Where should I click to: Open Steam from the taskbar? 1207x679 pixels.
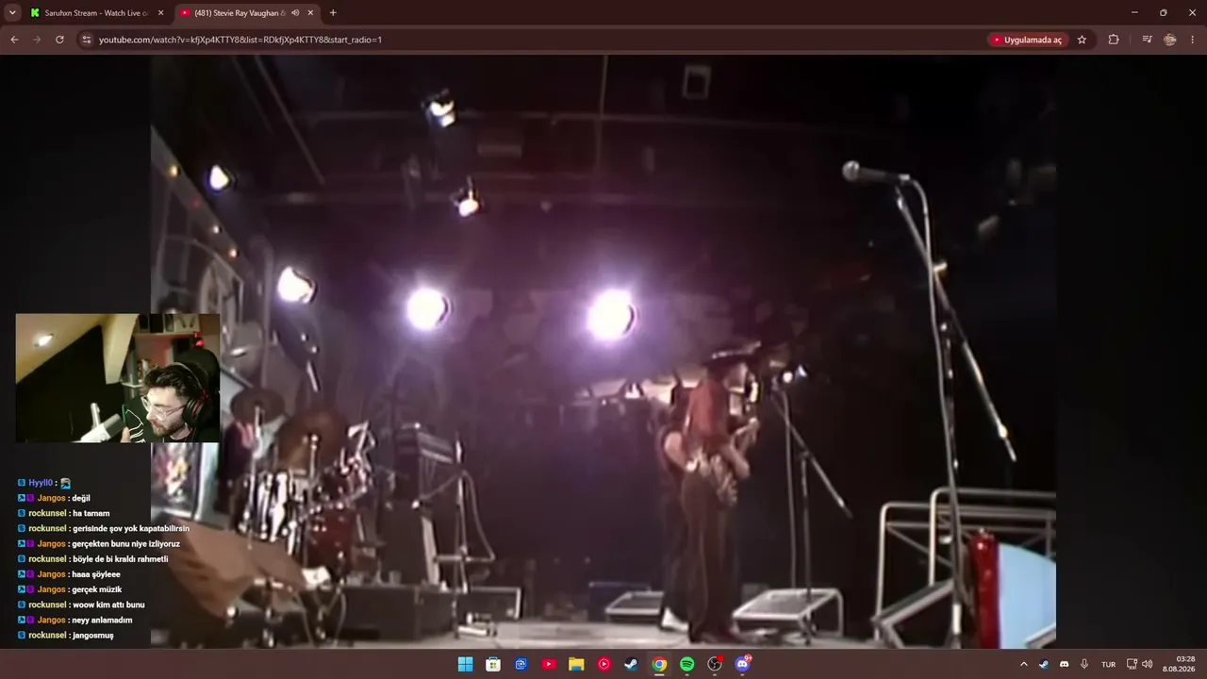632,664
